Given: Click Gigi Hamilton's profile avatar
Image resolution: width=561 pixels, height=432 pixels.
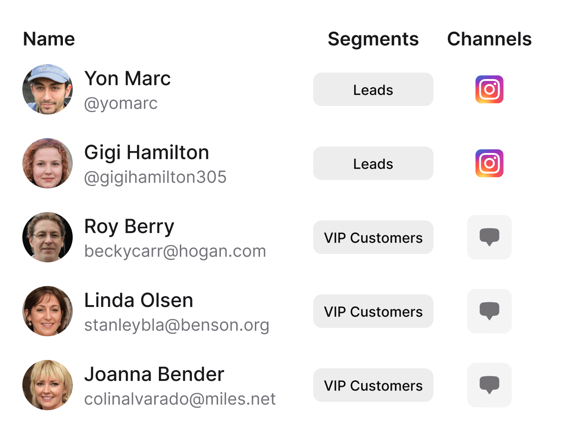Looking at the screenshot, I should 48,163.
